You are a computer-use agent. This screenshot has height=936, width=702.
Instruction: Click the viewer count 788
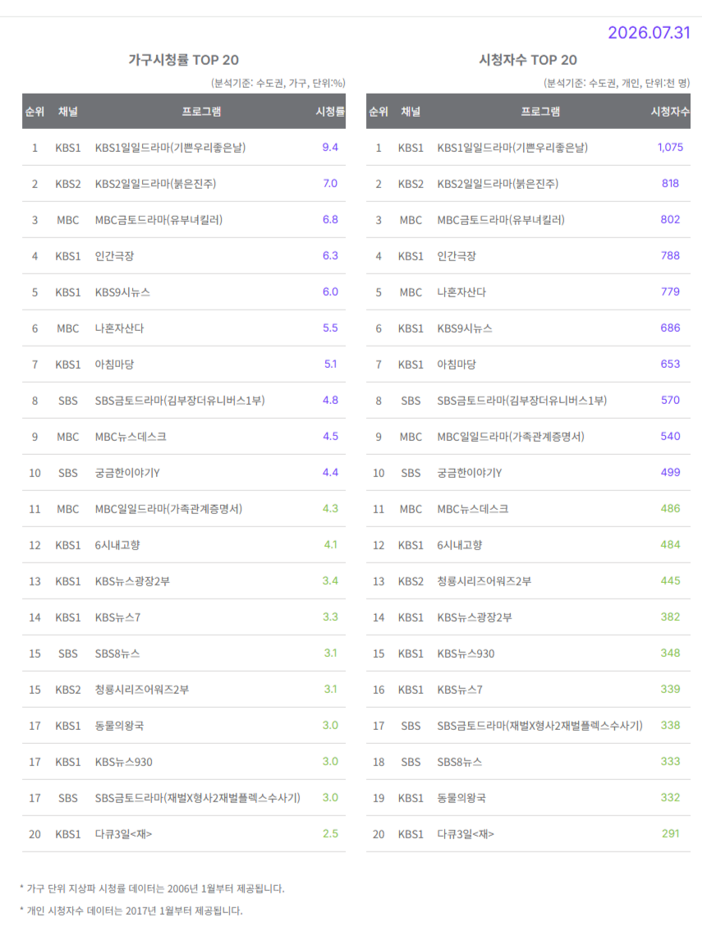670,255
